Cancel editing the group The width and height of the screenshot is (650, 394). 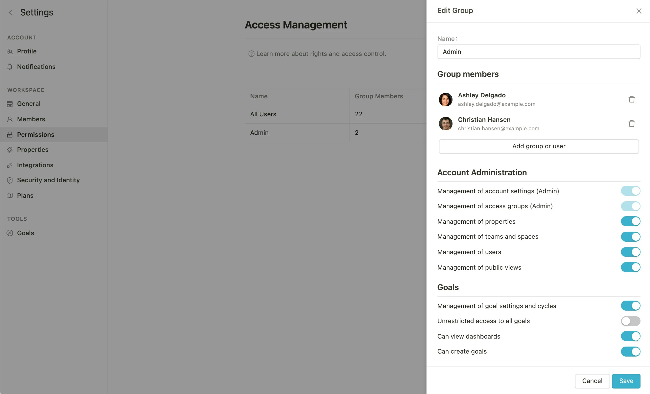click(592, 381)
